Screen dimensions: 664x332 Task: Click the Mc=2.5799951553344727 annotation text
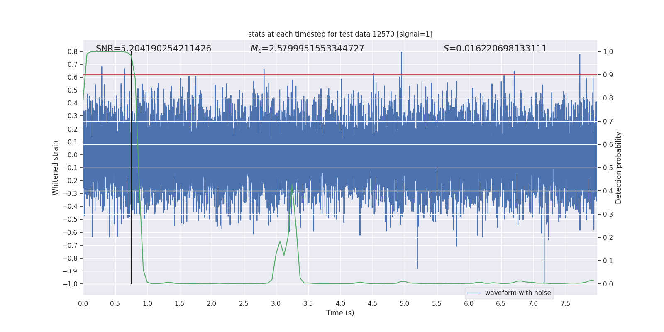coord(308,49)
